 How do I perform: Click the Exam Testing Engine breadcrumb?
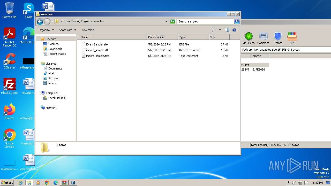point(76,21)
